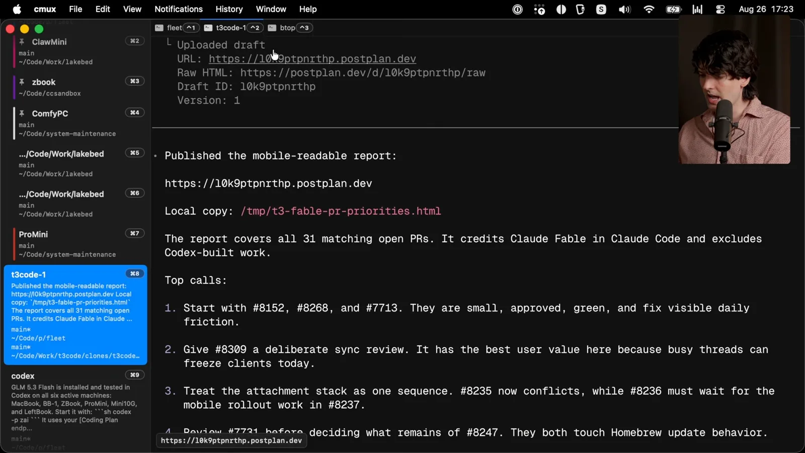Open Control Center from the menu bar

720,9
